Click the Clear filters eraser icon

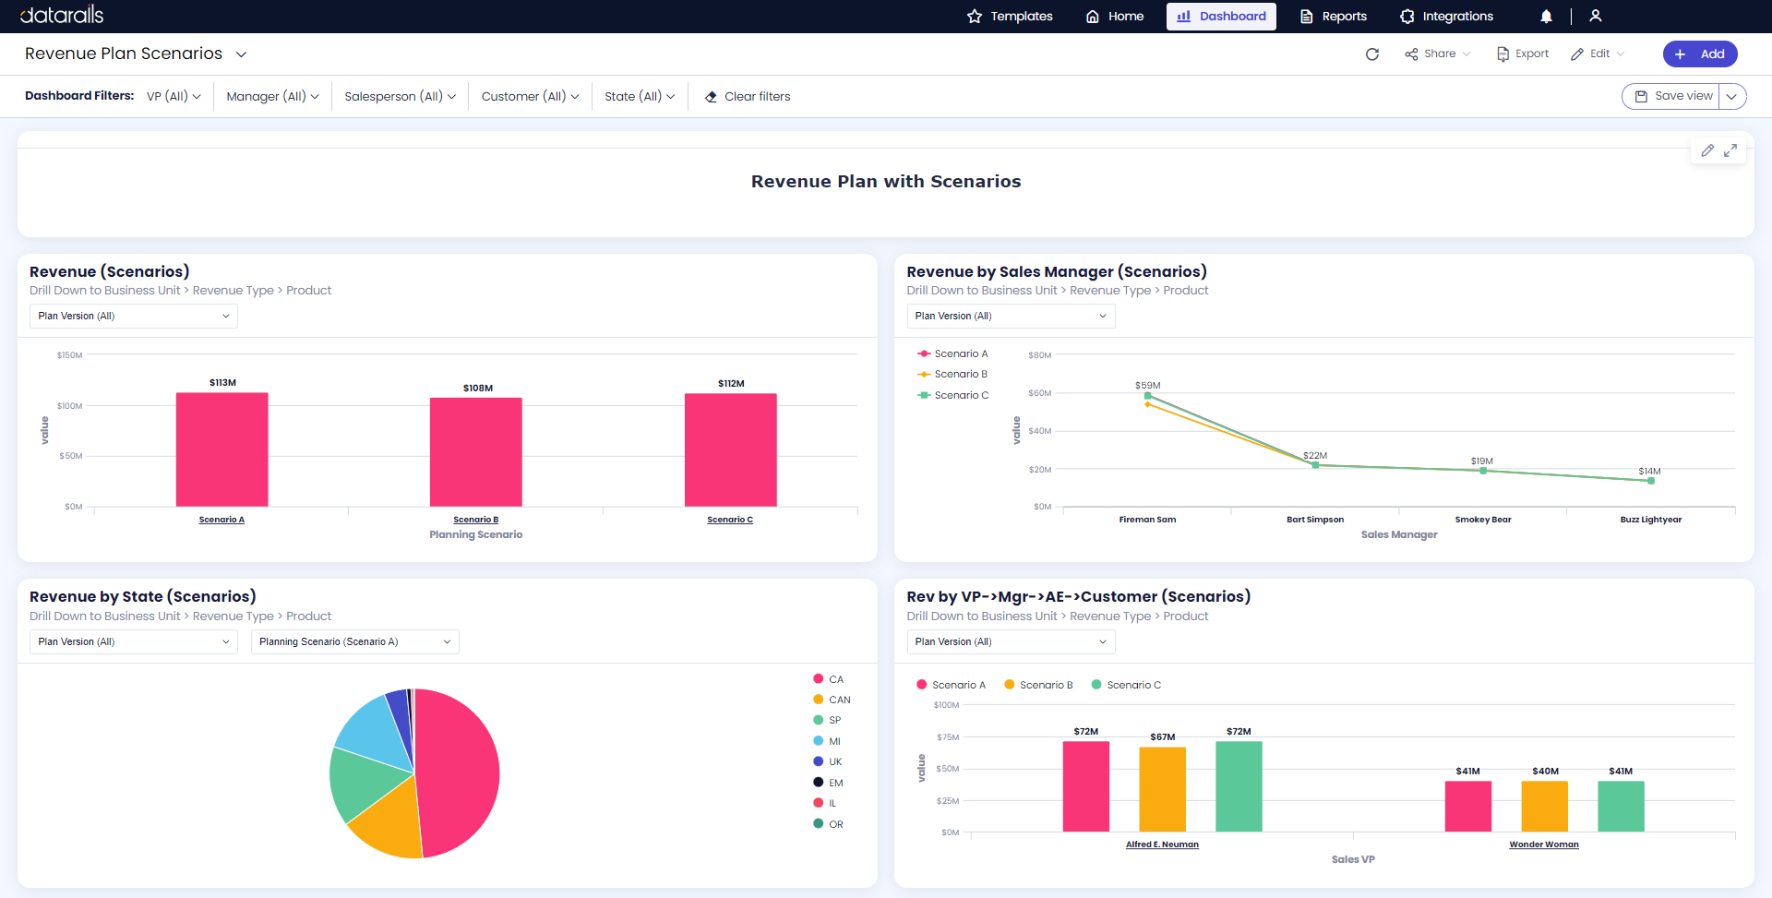pyautogui.click(x=711, y=97)
